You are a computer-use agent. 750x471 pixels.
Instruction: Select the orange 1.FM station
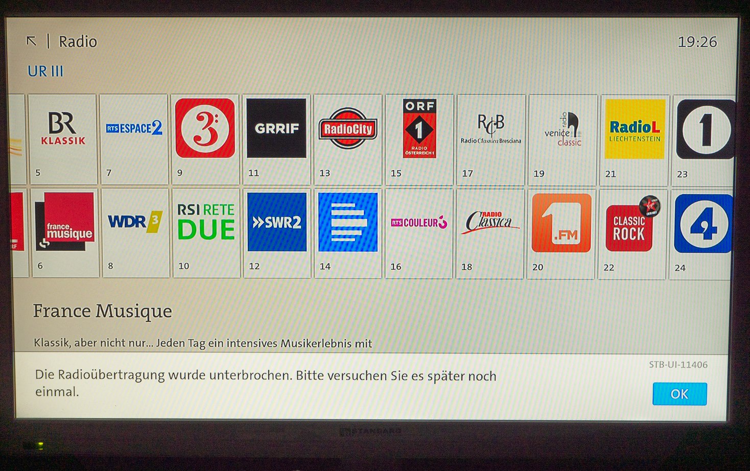(561, 234)
